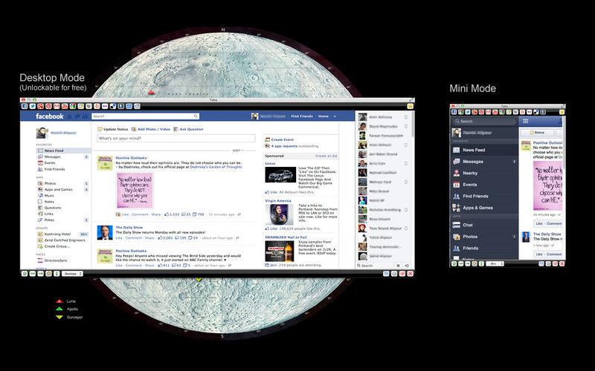The width and height of the screenshot is (595, 371).
Task: Click the Create Event link
Action: coord(283,139)
